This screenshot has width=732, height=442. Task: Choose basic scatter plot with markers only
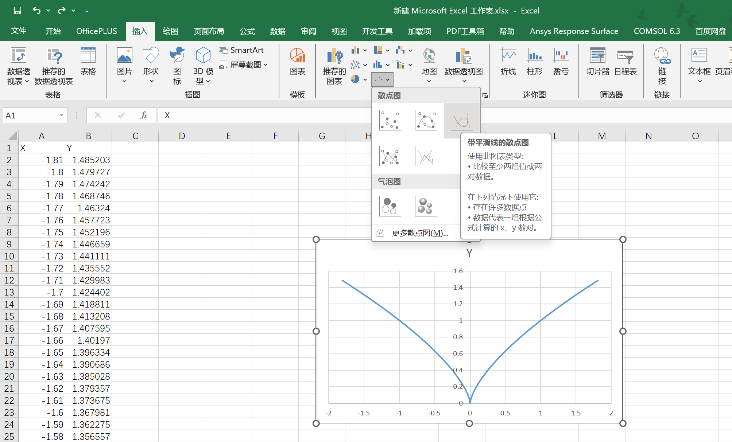[x=390, y=120]
